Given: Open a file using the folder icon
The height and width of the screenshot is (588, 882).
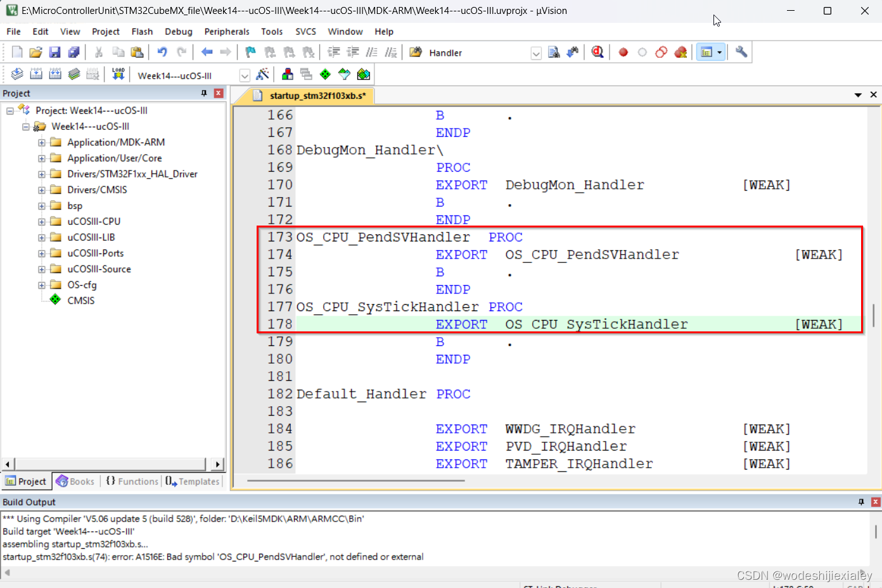Looking at the screenshot, I should 36,53.
